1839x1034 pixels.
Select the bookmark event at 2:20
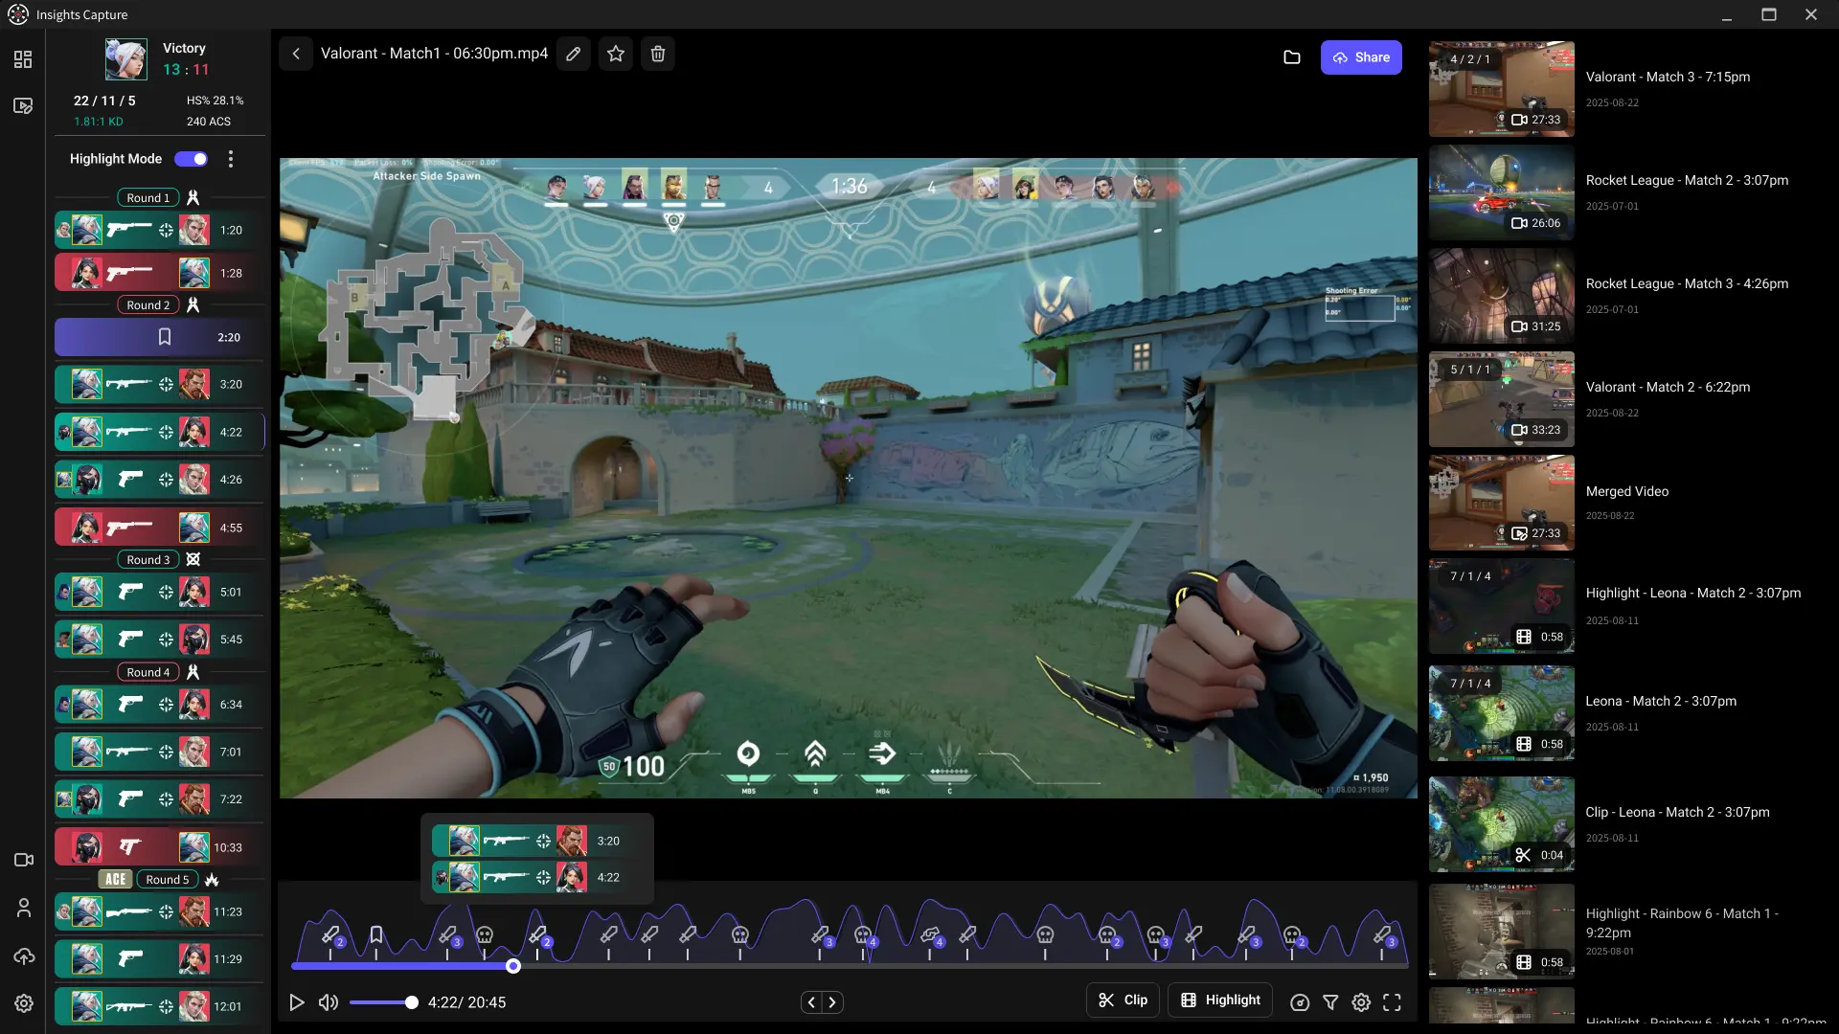[x=159, y=338]
